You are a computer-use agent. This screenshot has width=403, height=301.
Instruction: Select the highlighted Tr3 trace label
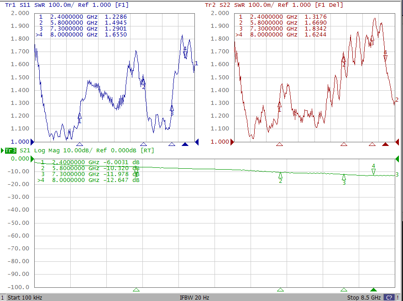click(x=10, y=150)
